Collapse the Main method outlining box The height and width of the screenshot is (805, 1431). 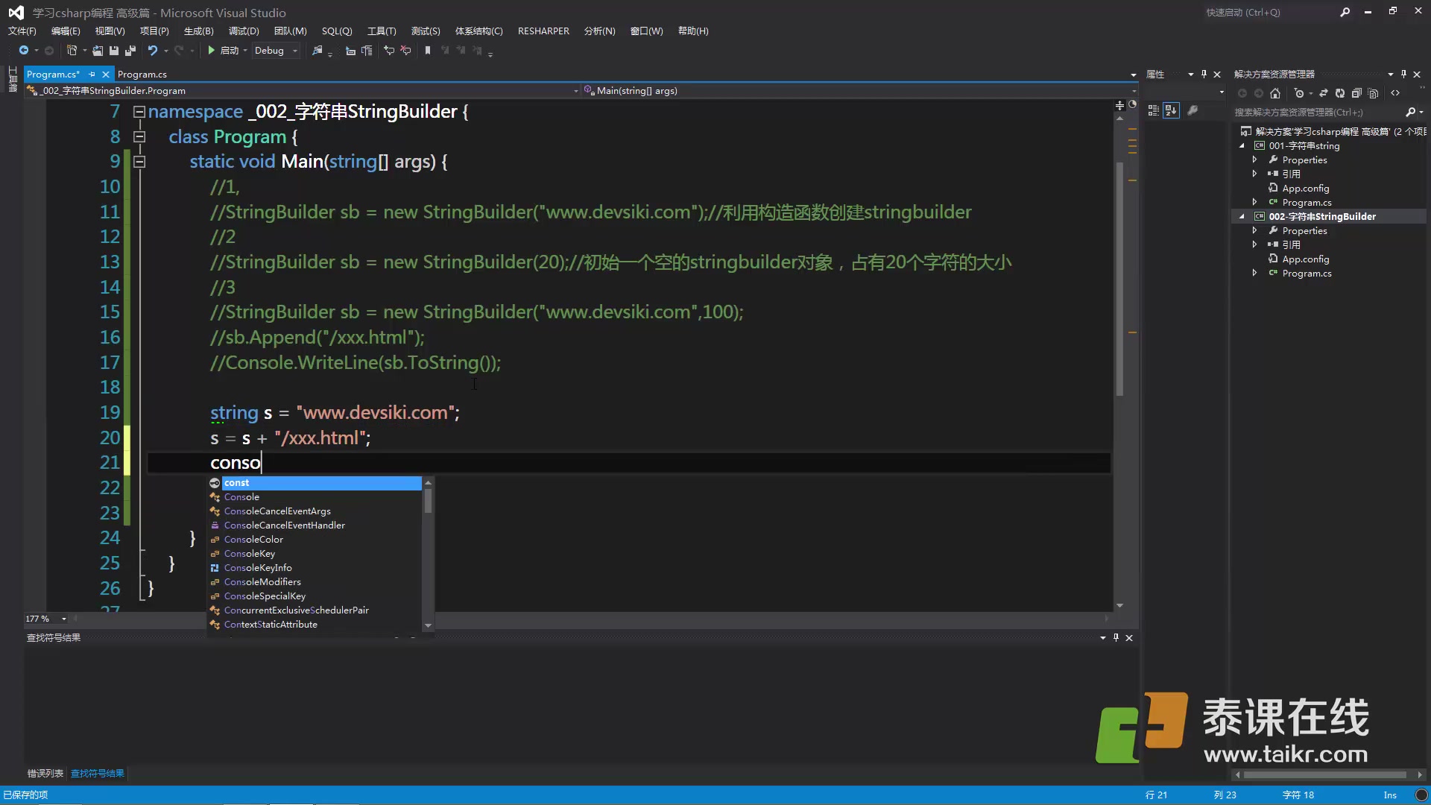pyautogui.click(x=139, y=162)
